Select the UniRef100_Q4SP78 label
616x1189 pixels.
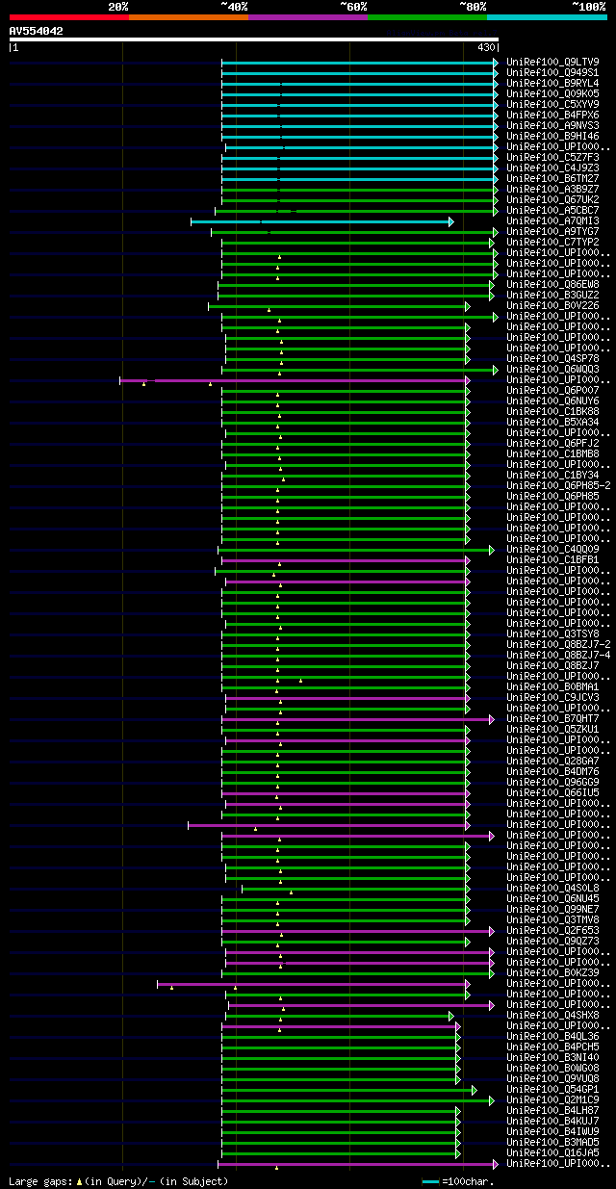pos(552,358)
